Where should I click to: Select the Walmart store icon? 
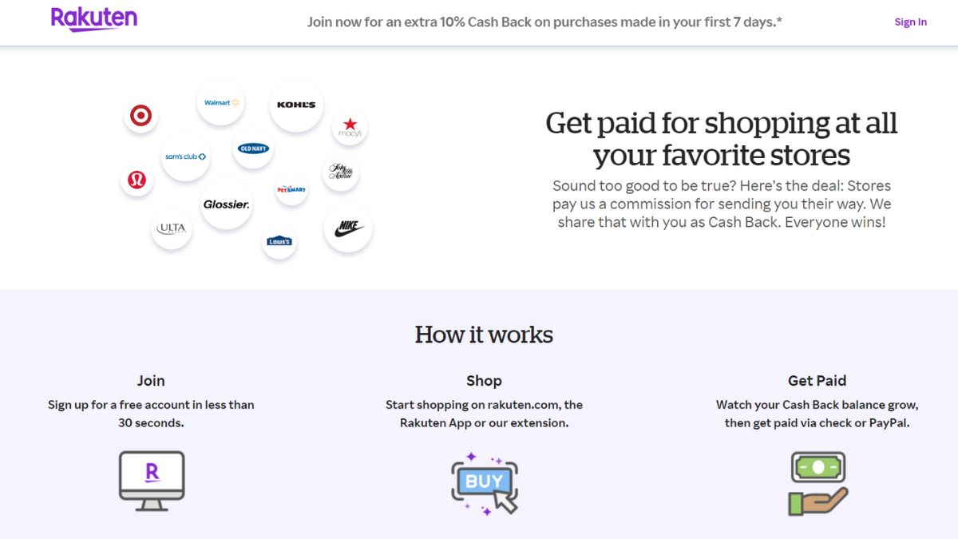[220, 101]
